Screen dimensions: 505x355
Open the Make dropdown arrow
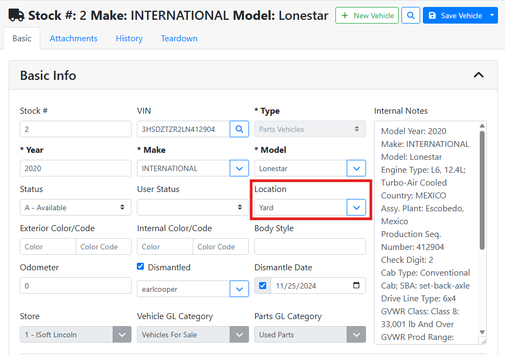pyautogui.click(x=239, y=168)
